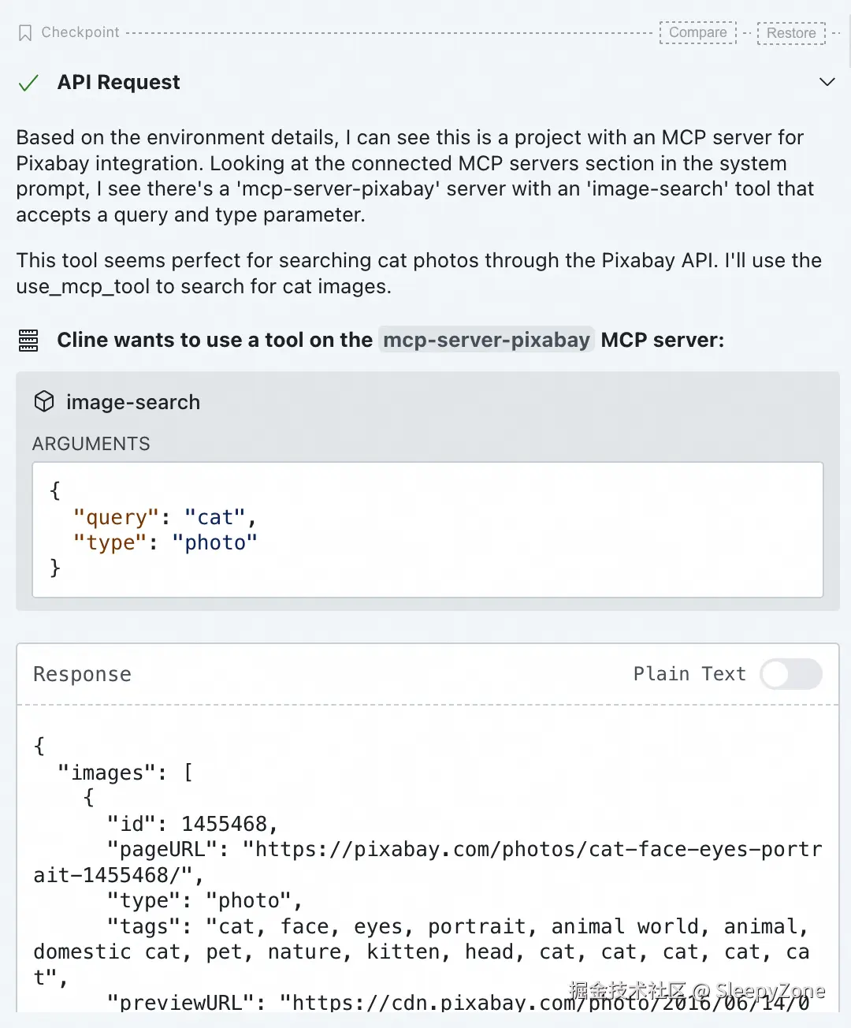Select the mcp-server-pixabay server badge

[486, 340]
